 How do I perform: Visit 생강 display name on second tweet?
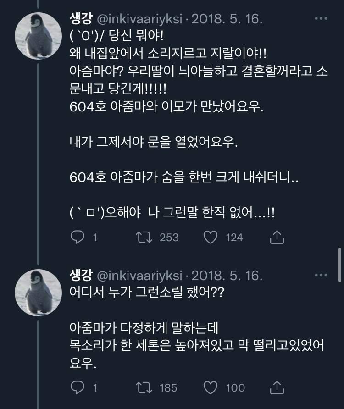pyautogui.click(x=80, y=275)
